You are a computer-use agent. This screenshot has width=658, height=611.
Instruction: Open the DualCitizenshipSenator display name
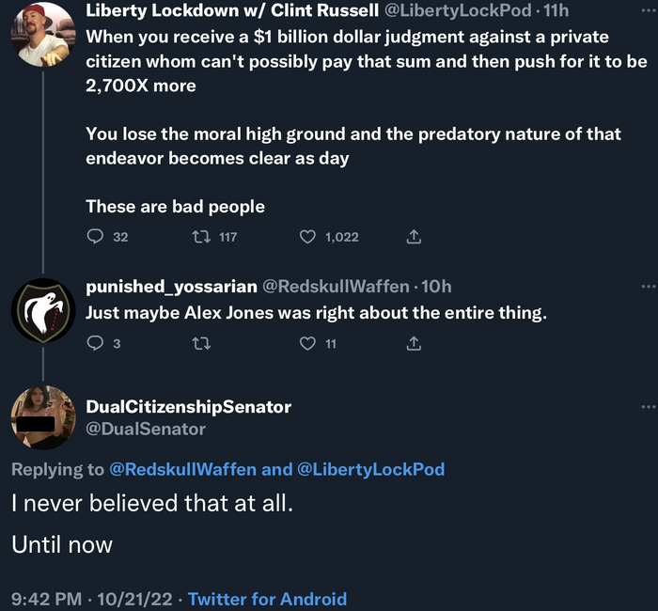pos(188,406)
